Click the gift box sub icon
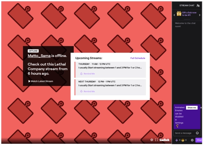The image size is (203, 152). pos(179,14)
